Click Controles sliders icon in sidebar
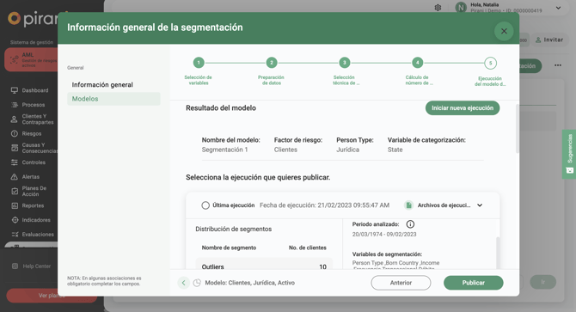Screen dimensions: 576x312 pyautogui.click(x=15, y=162)
